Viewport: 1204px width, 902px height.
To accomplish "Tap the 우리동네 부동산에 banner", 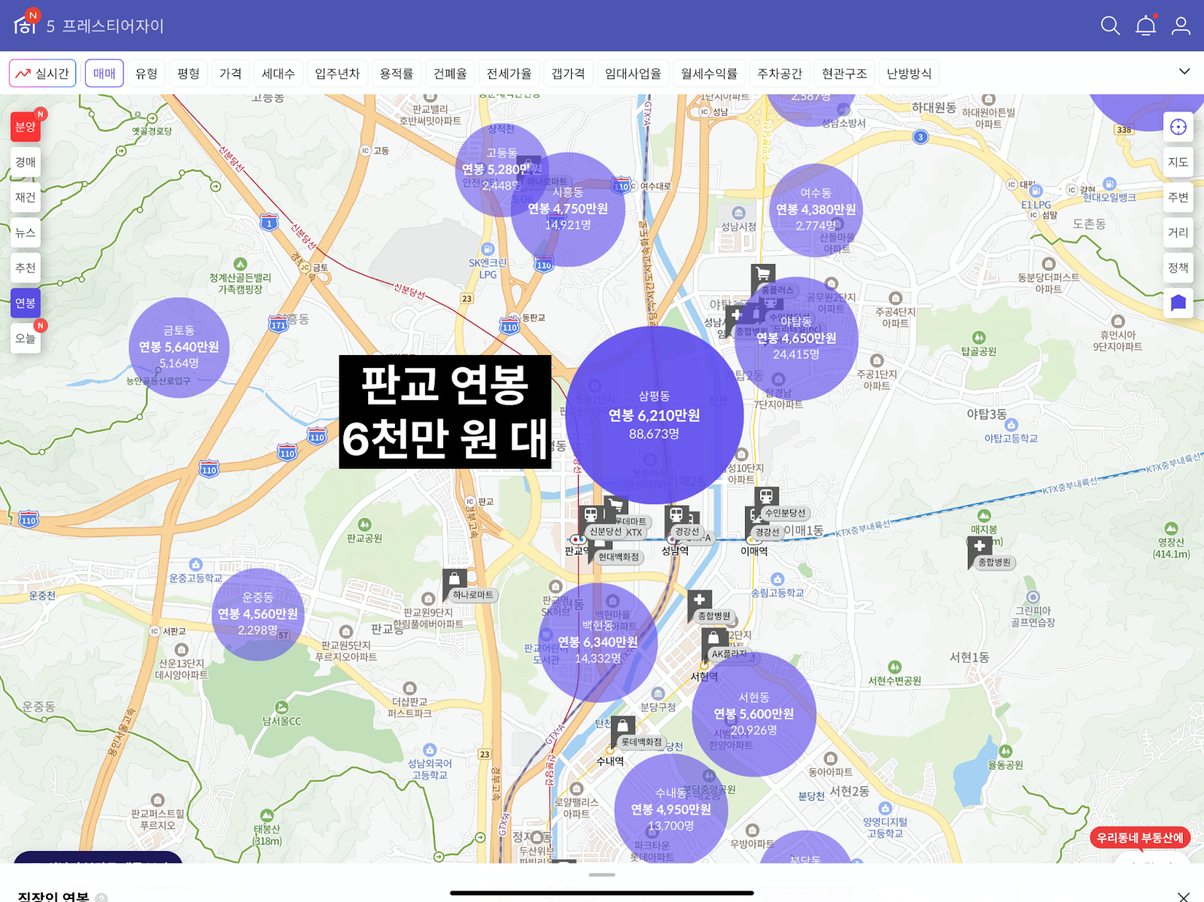I will tap(1140, 837).
